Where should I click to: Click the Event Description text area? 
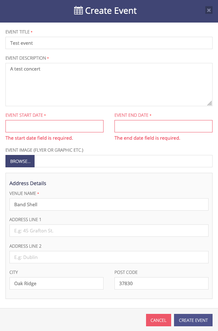[109, 84]
